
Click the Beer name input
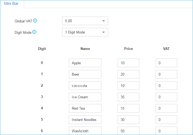[85, 74]
